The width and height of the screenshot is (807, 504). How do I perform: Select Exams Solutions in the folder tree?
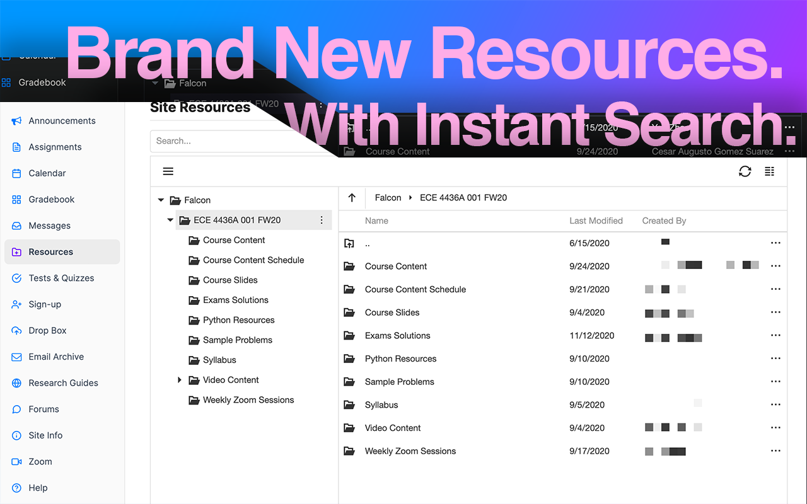tap(236, 300)
